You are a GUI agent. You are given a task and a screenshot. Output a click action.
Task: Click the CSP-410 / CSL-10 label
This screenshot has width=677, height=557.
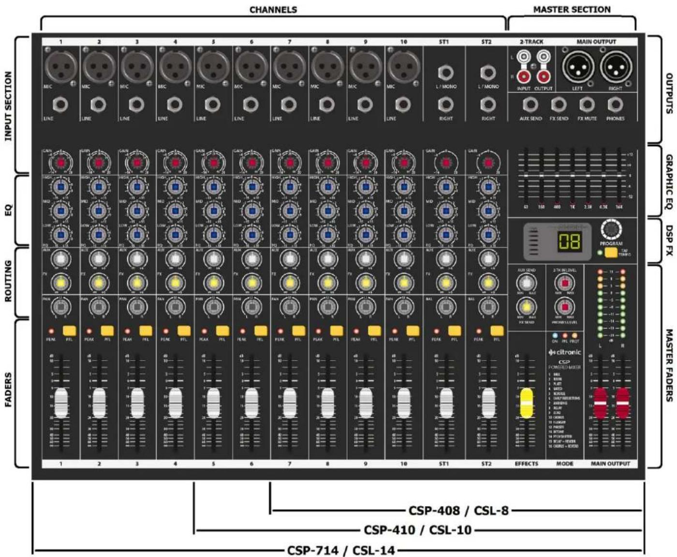[417, 530]
